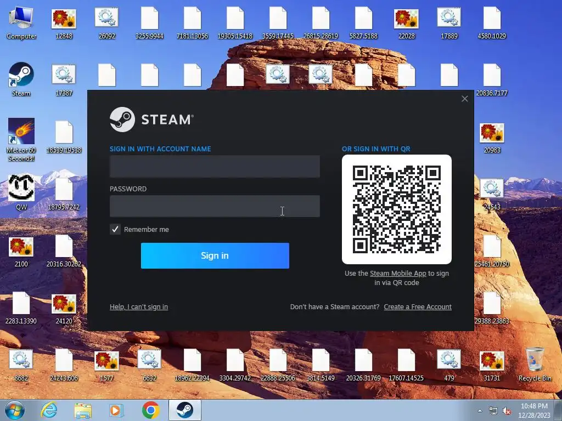Launch Windows Media Player from taskbar
The width and height of the screenshot is (562, 421).
116,410
